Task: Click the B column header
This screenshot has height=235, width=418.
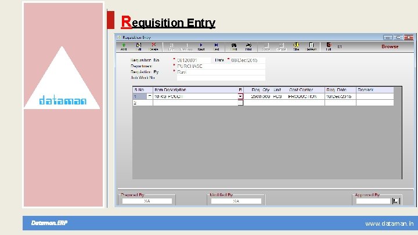Action: point(240,90)
